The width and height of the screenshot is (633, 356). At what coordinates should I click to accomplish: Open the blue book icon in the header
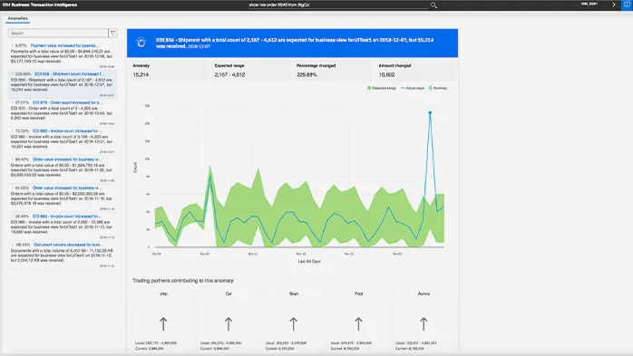tap(628, 5)
